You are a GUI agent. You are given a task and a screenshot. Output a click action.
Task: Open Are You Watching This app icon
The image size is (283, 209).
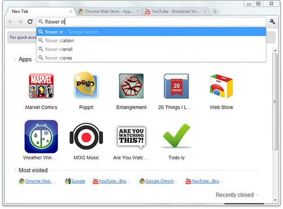(x=131, y=137)
